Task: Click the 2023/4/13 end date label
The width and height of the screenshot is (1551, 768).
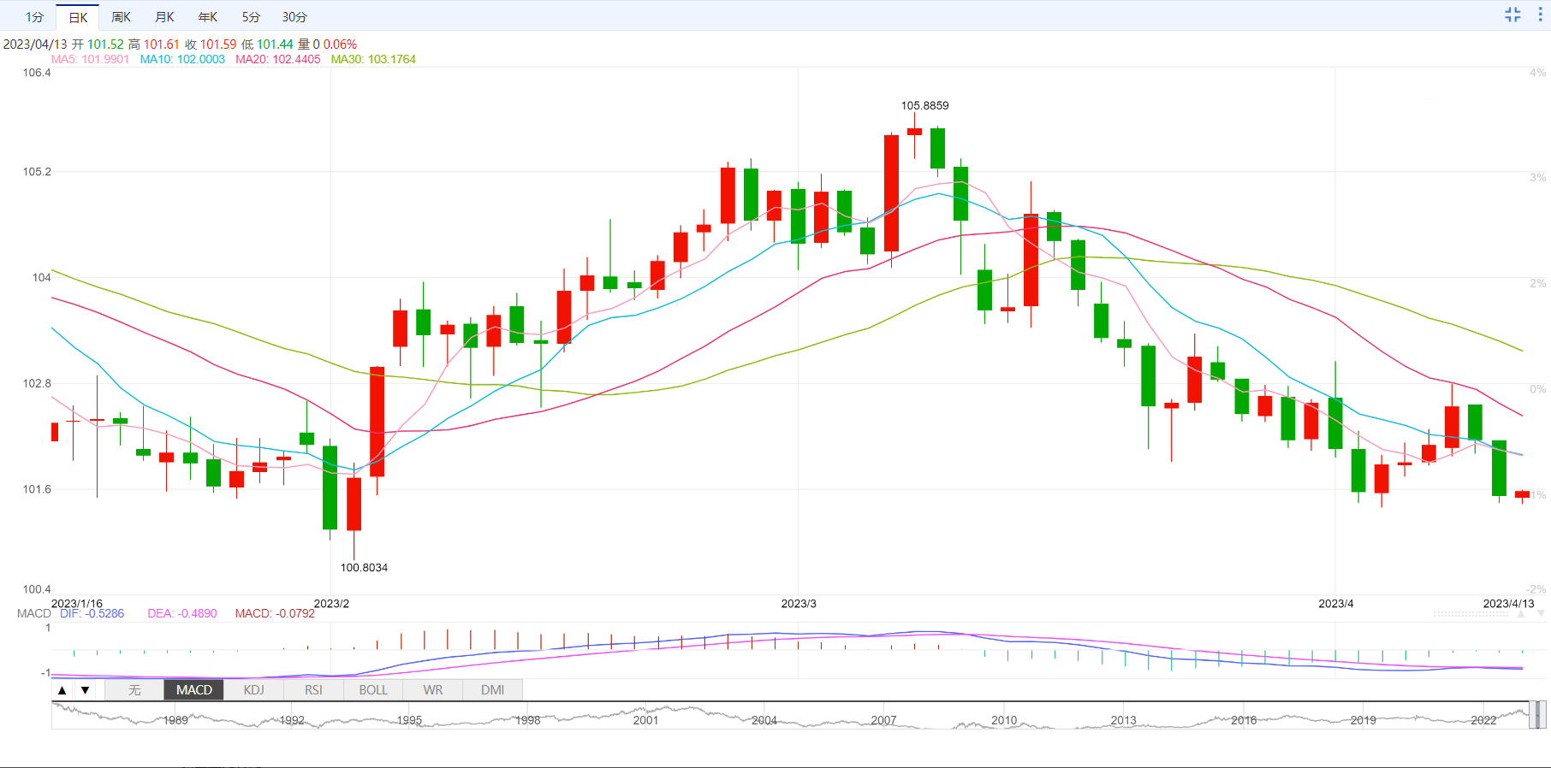Action: [x=1508, y=603]
